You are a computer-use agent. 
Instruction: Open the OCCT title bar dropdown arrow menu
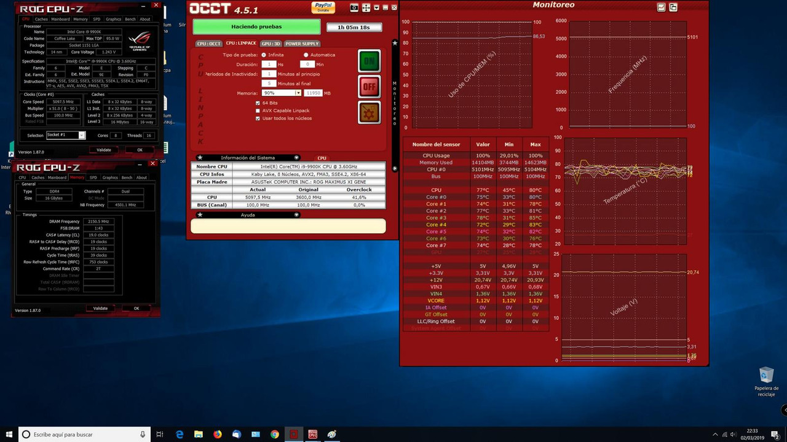click(376, 8)
